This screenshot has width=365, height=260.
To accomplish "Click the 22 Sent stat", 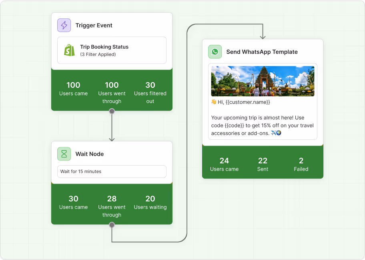I will click(x=263, y=164).
